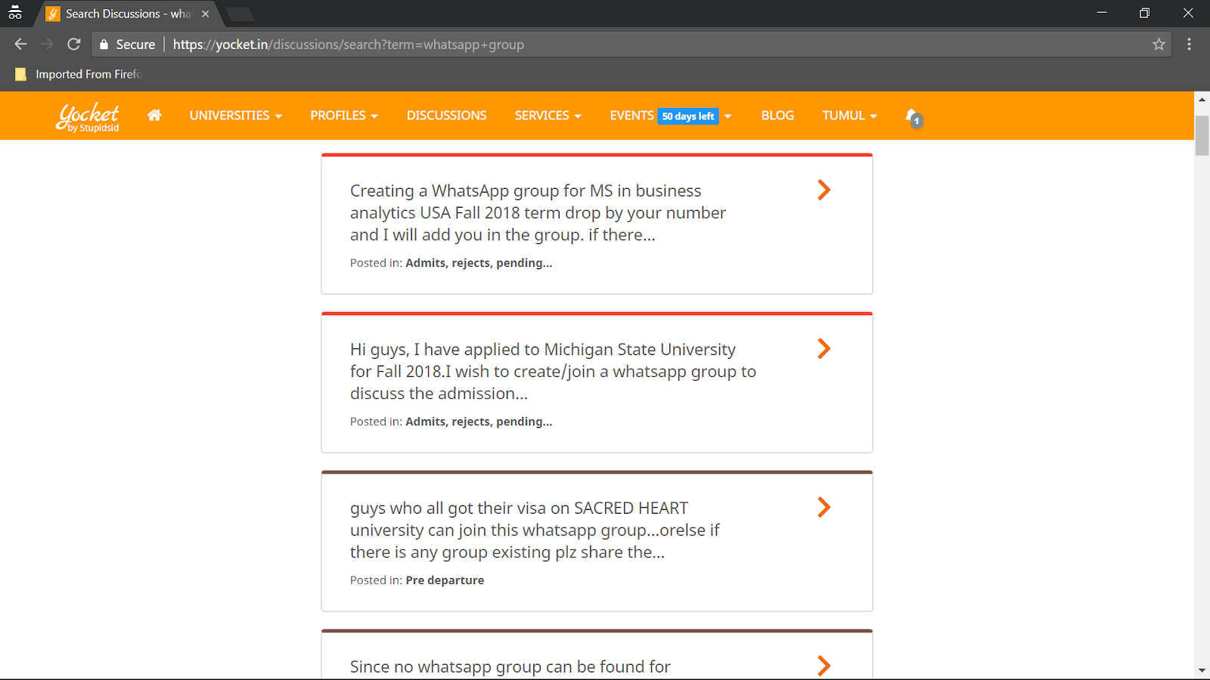Screen dimensions: 1210x680
Task: Expand the PROFILES dropdown
Action: 343,116
